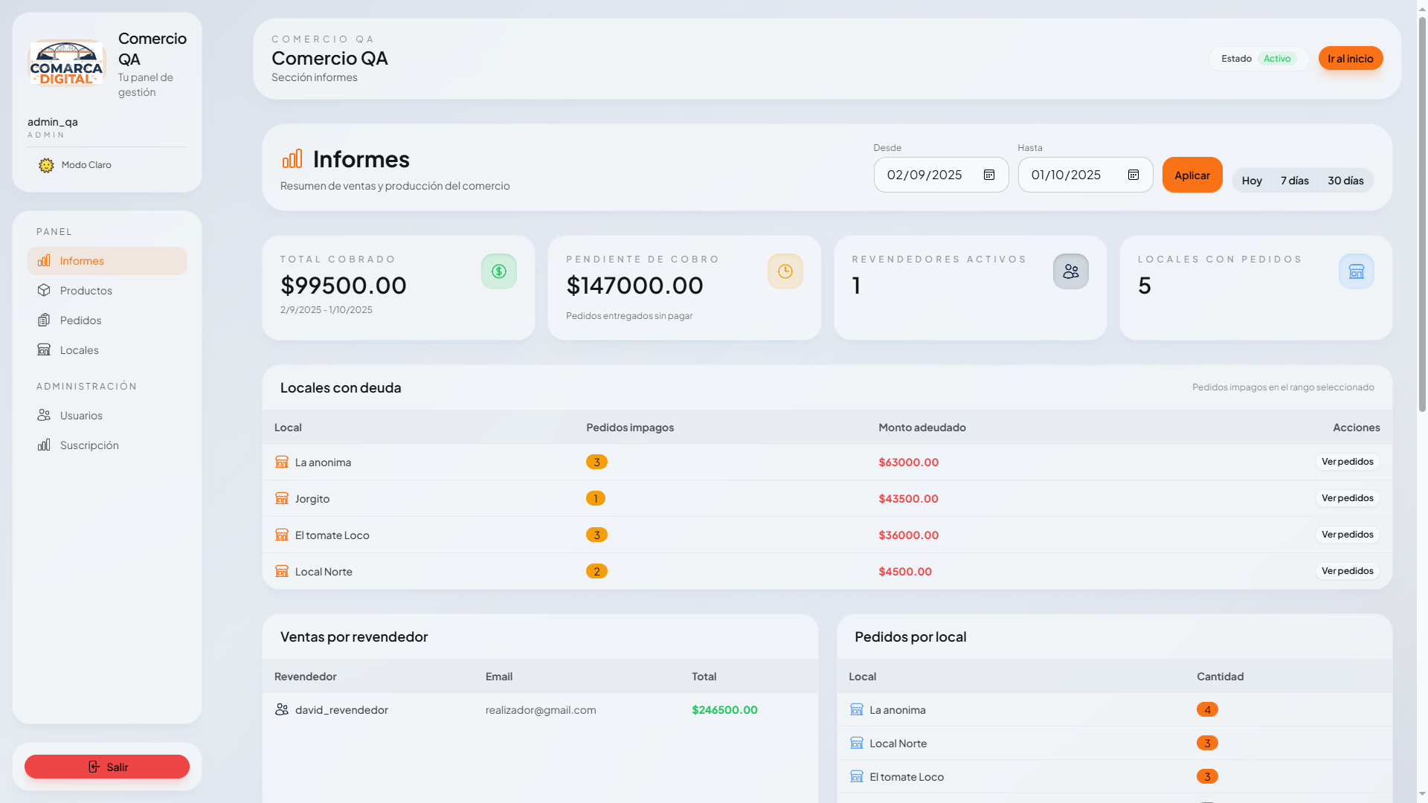Select the Locales storefront icon in sidebar
Image resolution: width=1428 pixels, height=803 pixels.
45,349
